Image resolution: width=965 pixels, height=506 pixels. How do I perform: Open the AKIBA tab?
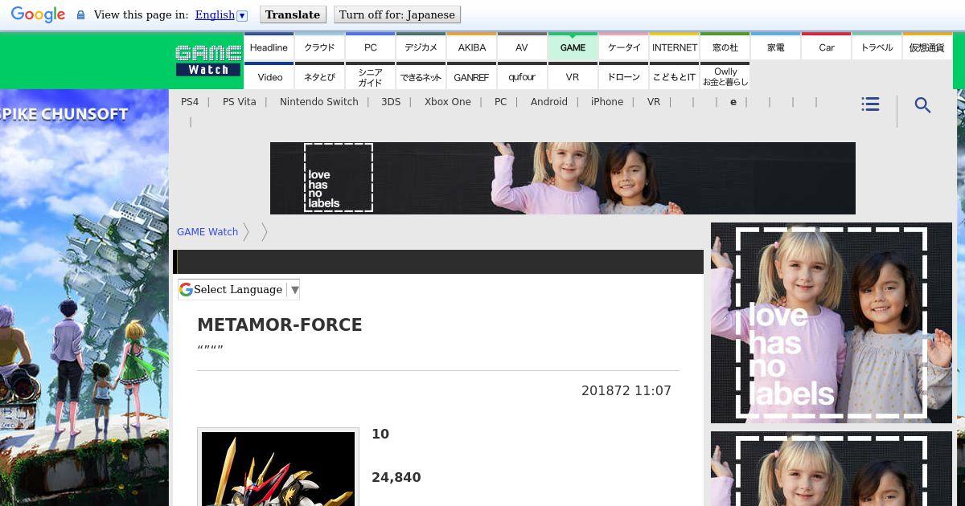pyautogui.click(x=471, y=47)
